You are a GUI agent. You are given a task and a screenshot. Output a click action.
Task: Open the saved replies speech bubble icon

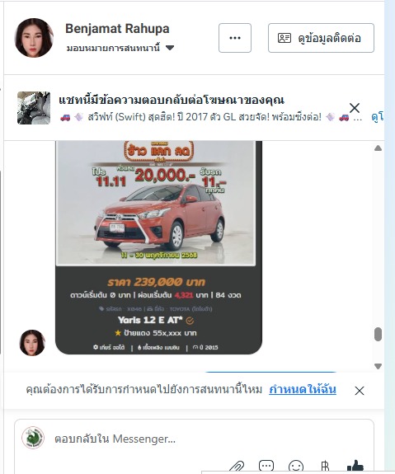[266, 467]
